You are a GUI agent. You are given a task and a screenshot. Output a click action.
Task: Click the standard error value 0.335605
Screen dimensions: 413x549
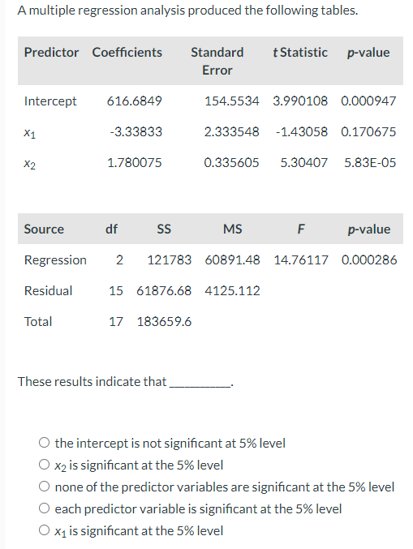[231, 162]
